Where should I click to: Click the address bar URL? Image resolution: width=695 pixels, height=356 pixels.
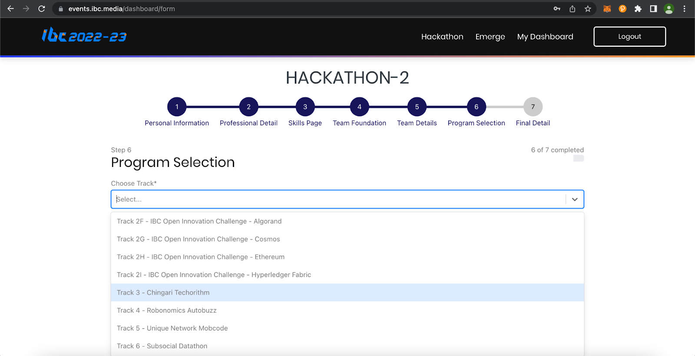point(122,9)
